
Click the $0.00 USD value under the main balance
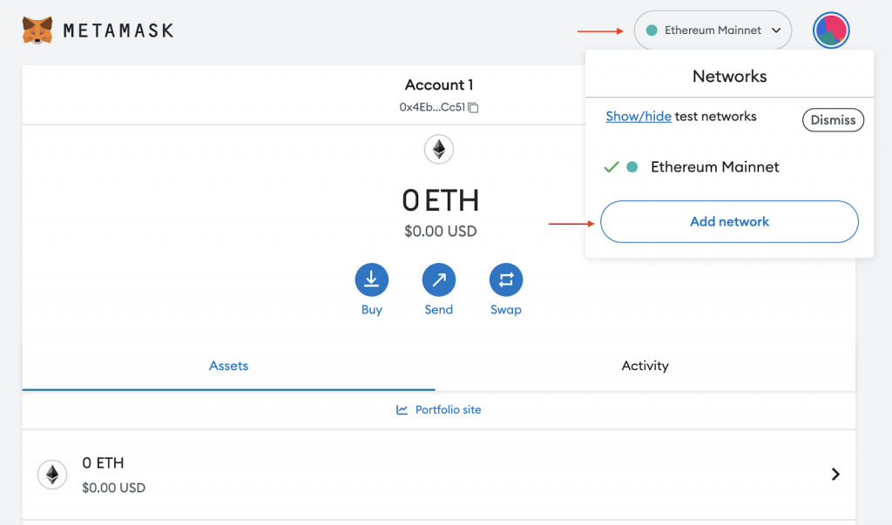pos(440,231)
